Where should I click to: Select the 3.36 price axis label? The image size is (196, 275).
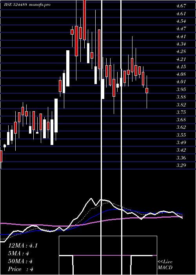(181, 158)
